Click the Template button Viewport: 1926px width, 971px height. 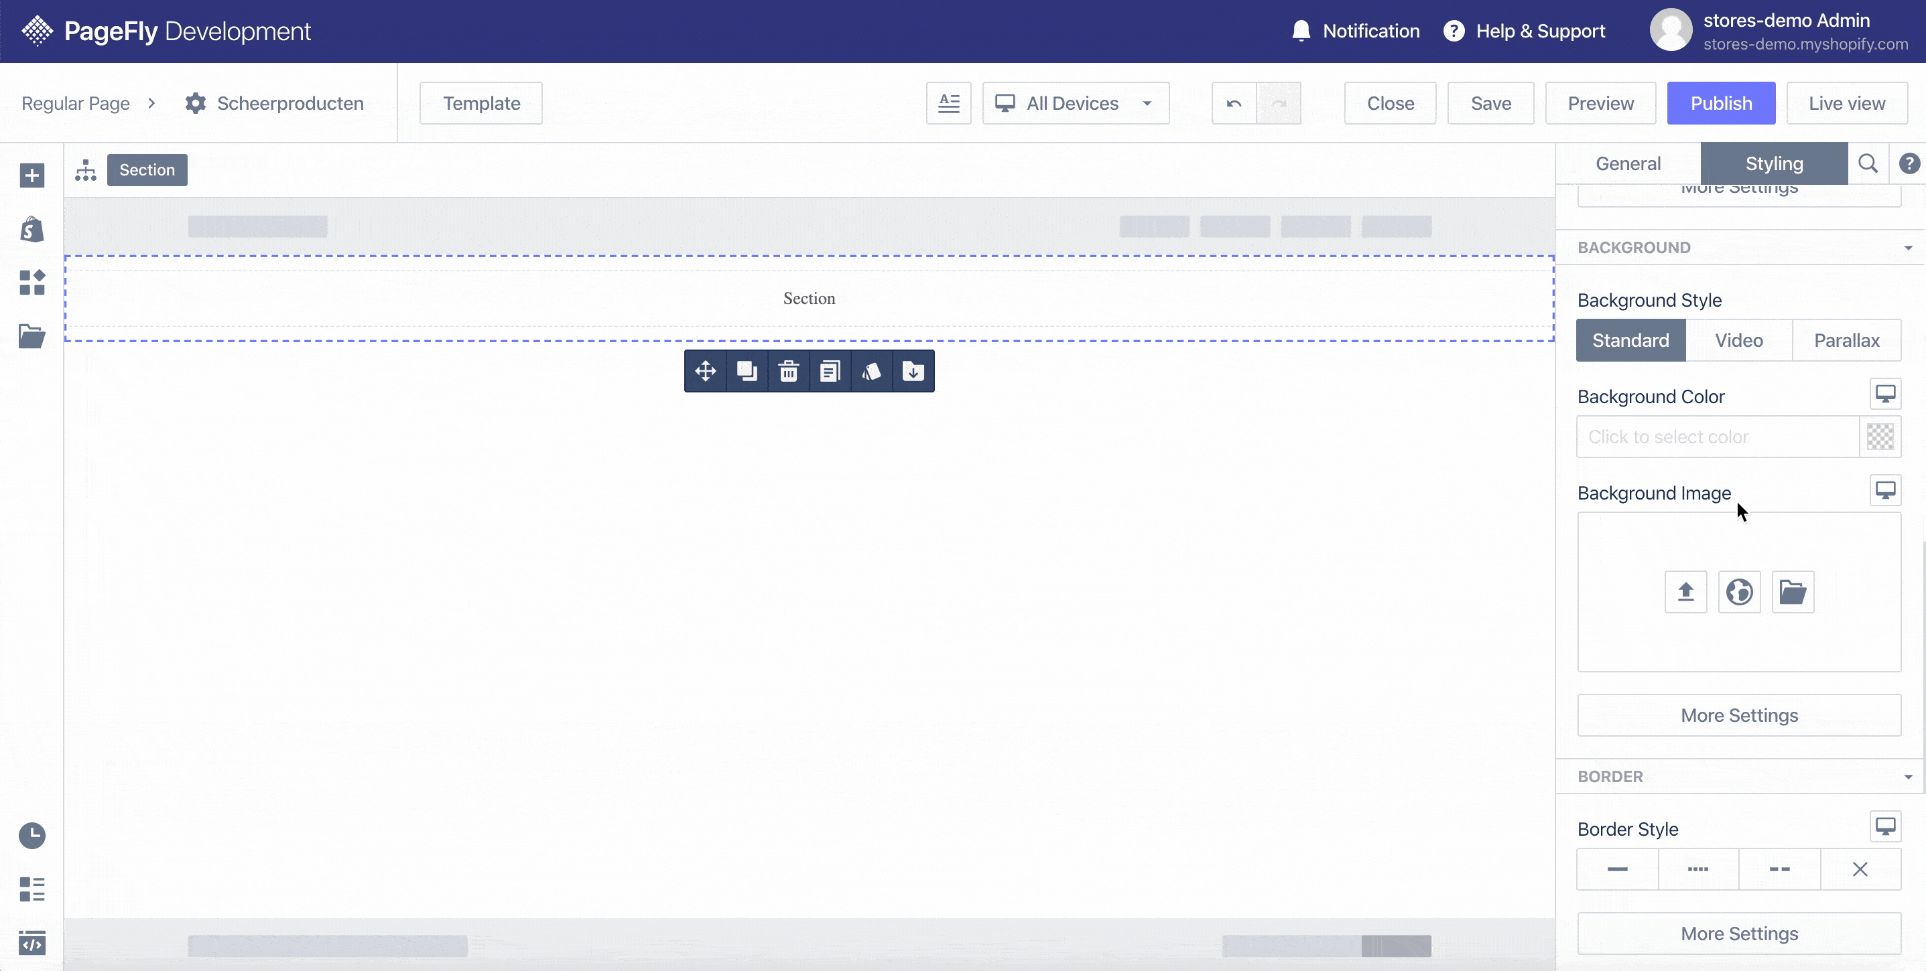point(480,103)
